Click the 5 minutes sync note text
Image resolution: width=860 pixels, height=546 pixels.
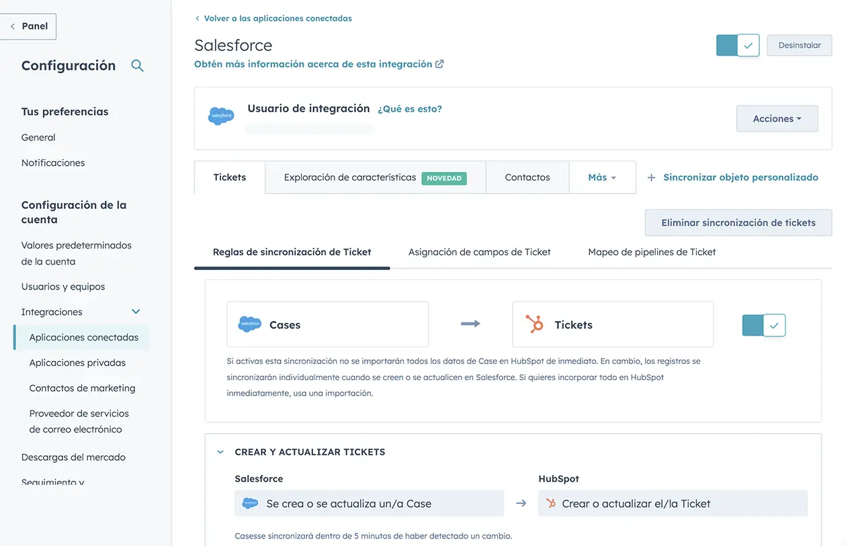point(373,536)
